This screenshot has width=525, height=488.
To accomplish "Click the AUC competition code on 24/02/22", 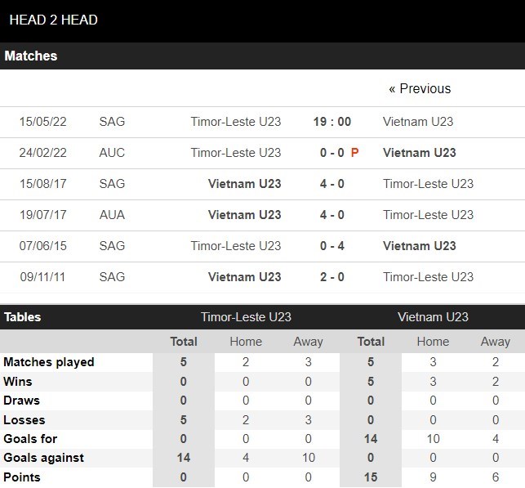I will [112, 153].
